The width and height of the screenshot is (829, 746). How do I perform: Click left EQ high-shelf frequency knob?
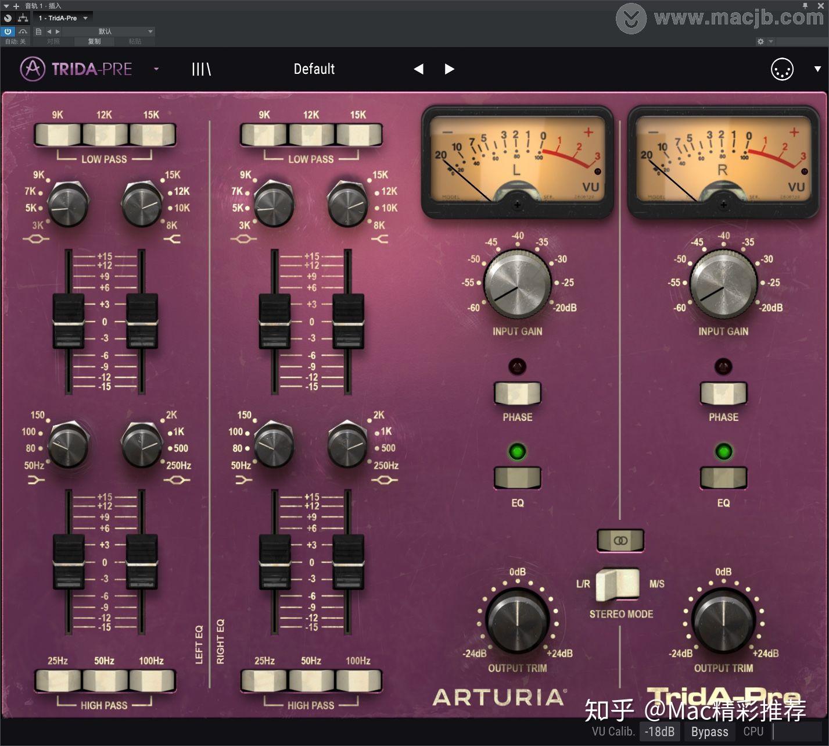tap(142, 205)
